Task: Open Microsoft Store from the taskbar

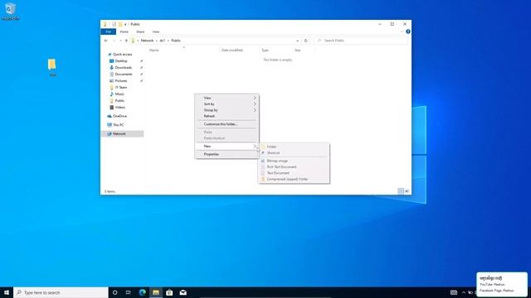Action: click(x=169, y=292)
